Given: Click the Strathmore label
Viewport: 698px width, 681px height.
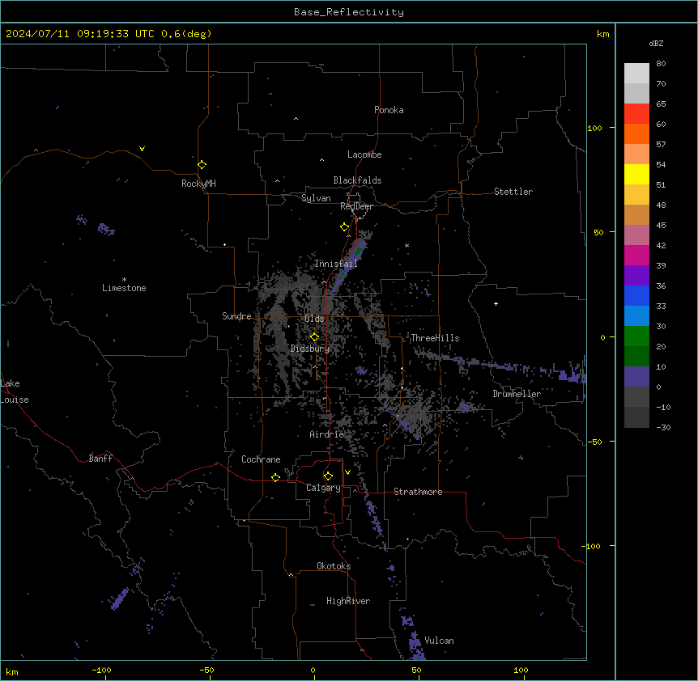Looking at the screenshot, I should click(418, 492).
